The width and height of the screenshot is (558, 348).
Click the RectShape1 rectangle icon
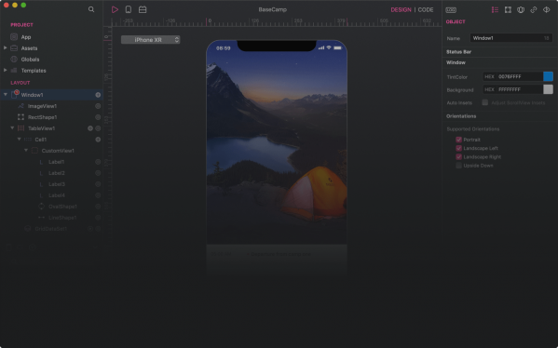coord(21,117)
